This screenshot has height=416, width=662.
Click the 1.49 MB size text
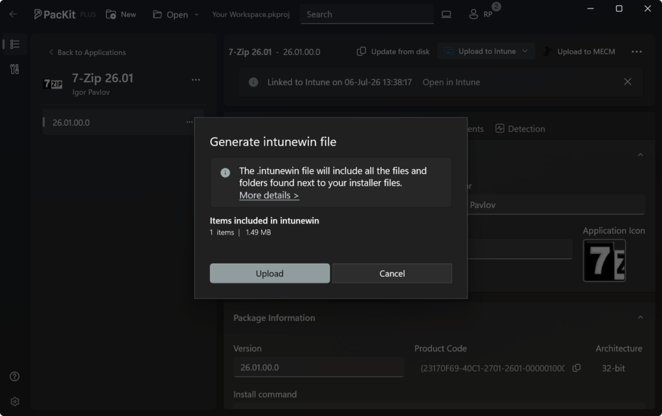(x=259, y=233)
